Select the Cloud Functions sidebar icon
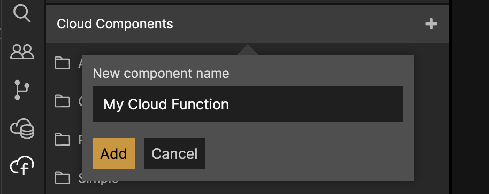489x194 pixels. click(x=22, y=166)
